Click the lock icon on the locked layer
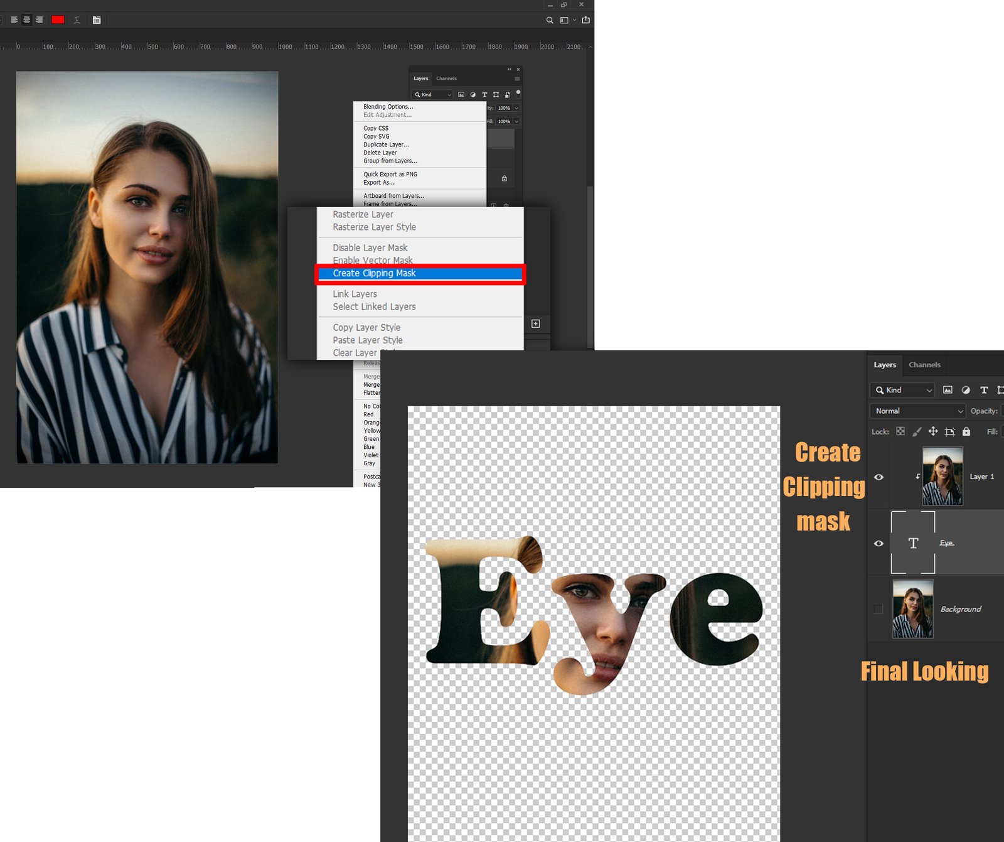 (504, 178)
